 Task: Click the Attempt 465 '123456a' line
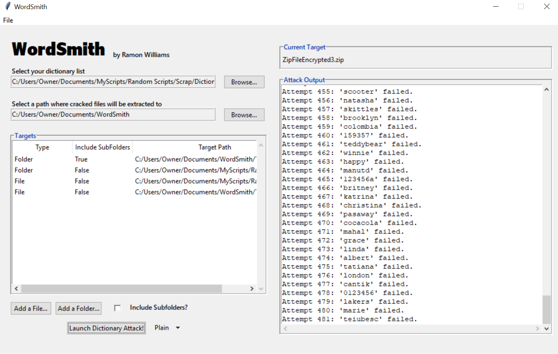coord(347,179)
